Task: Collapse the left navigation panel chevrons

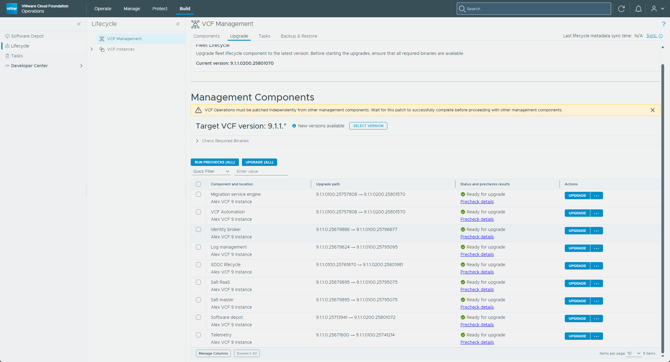Action: [x=79, y=24]
